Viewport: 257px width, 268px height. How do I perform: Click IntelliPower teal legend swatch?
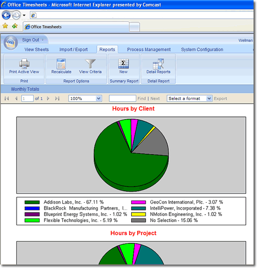pyautogui.click(x=139, y=208)
